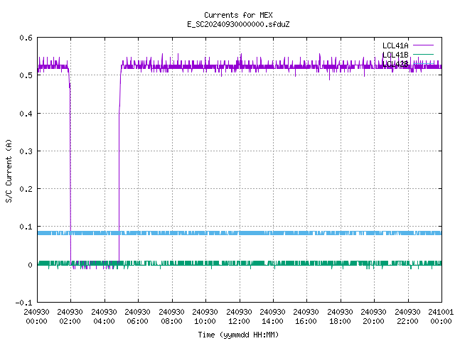Click the y-axis tick value 0.3
Image resolution: width=455 pixels, height=341 pixels.
26,151
